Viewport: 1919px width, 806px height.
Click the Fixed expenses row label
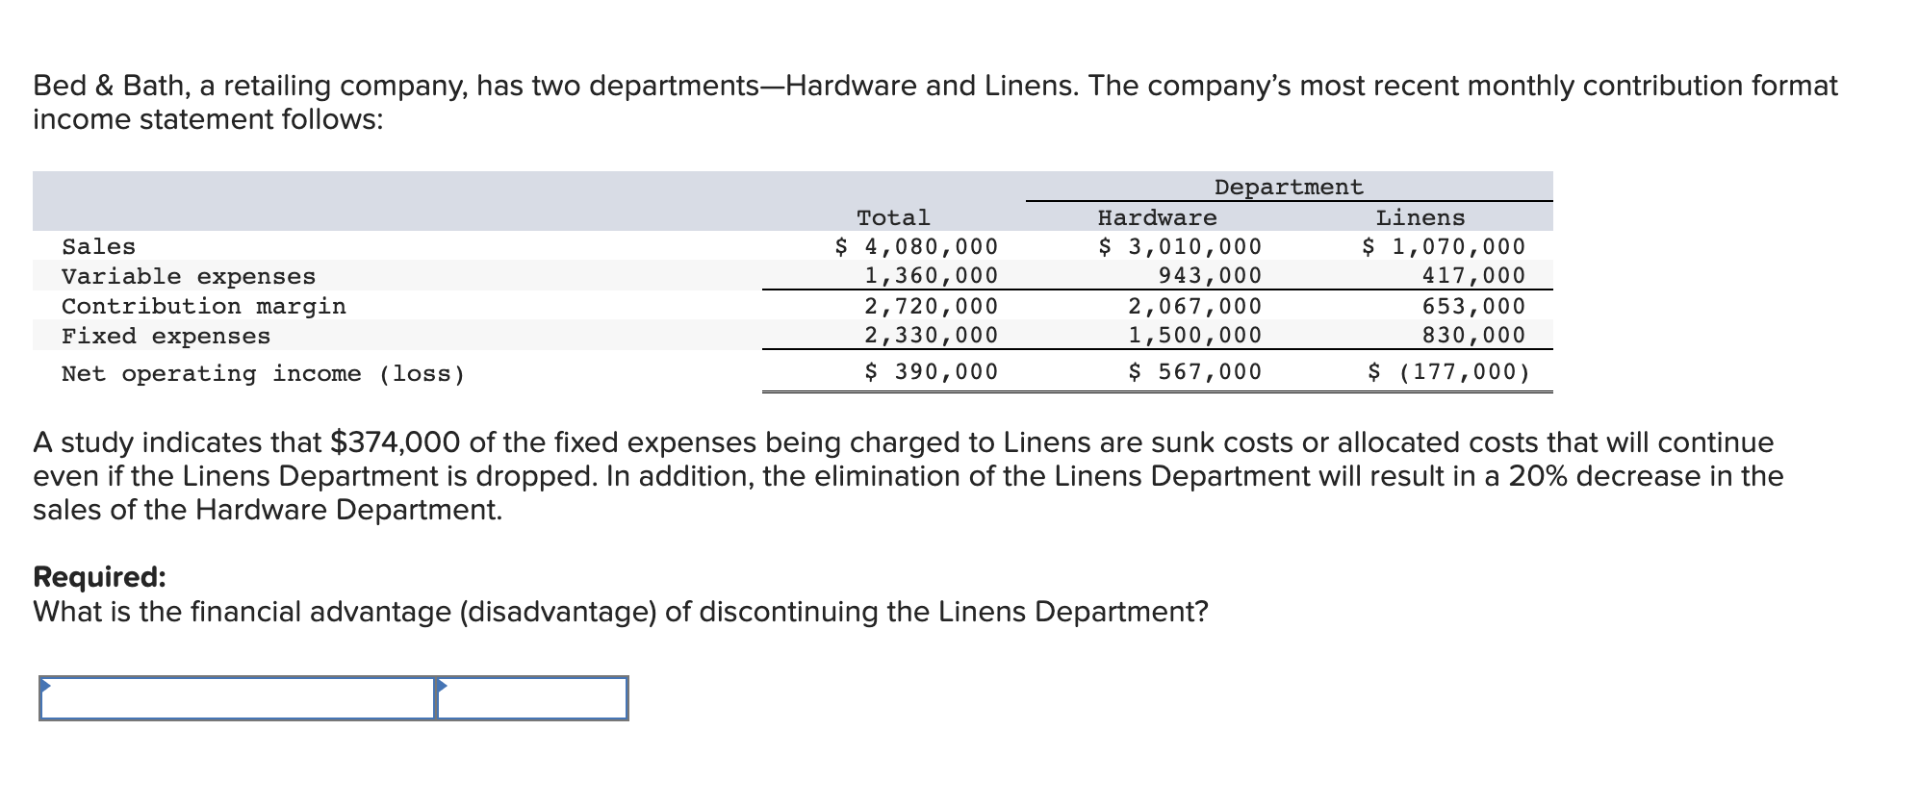click(166, 337)
